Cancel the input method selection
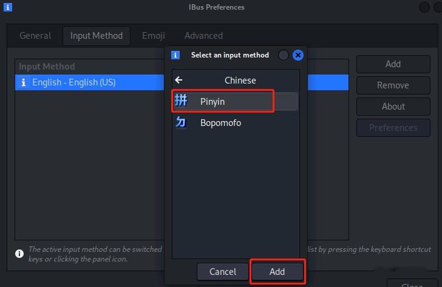 pos(222,272)
